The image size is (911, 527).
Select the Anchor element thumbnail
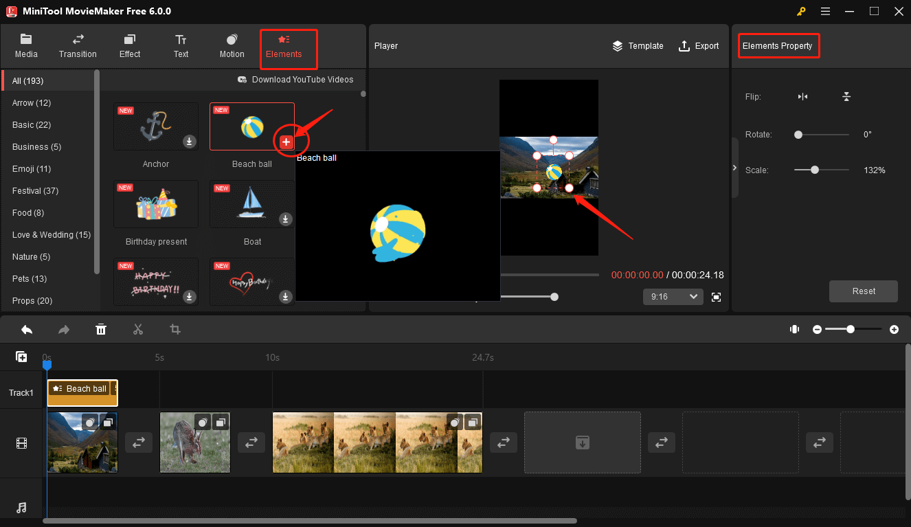point(156,126)
